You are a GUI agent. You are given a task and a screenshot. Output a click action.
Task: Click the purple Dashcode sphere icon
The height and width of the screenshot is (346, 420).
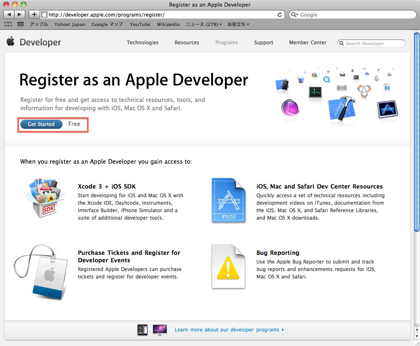pos(290,108)
